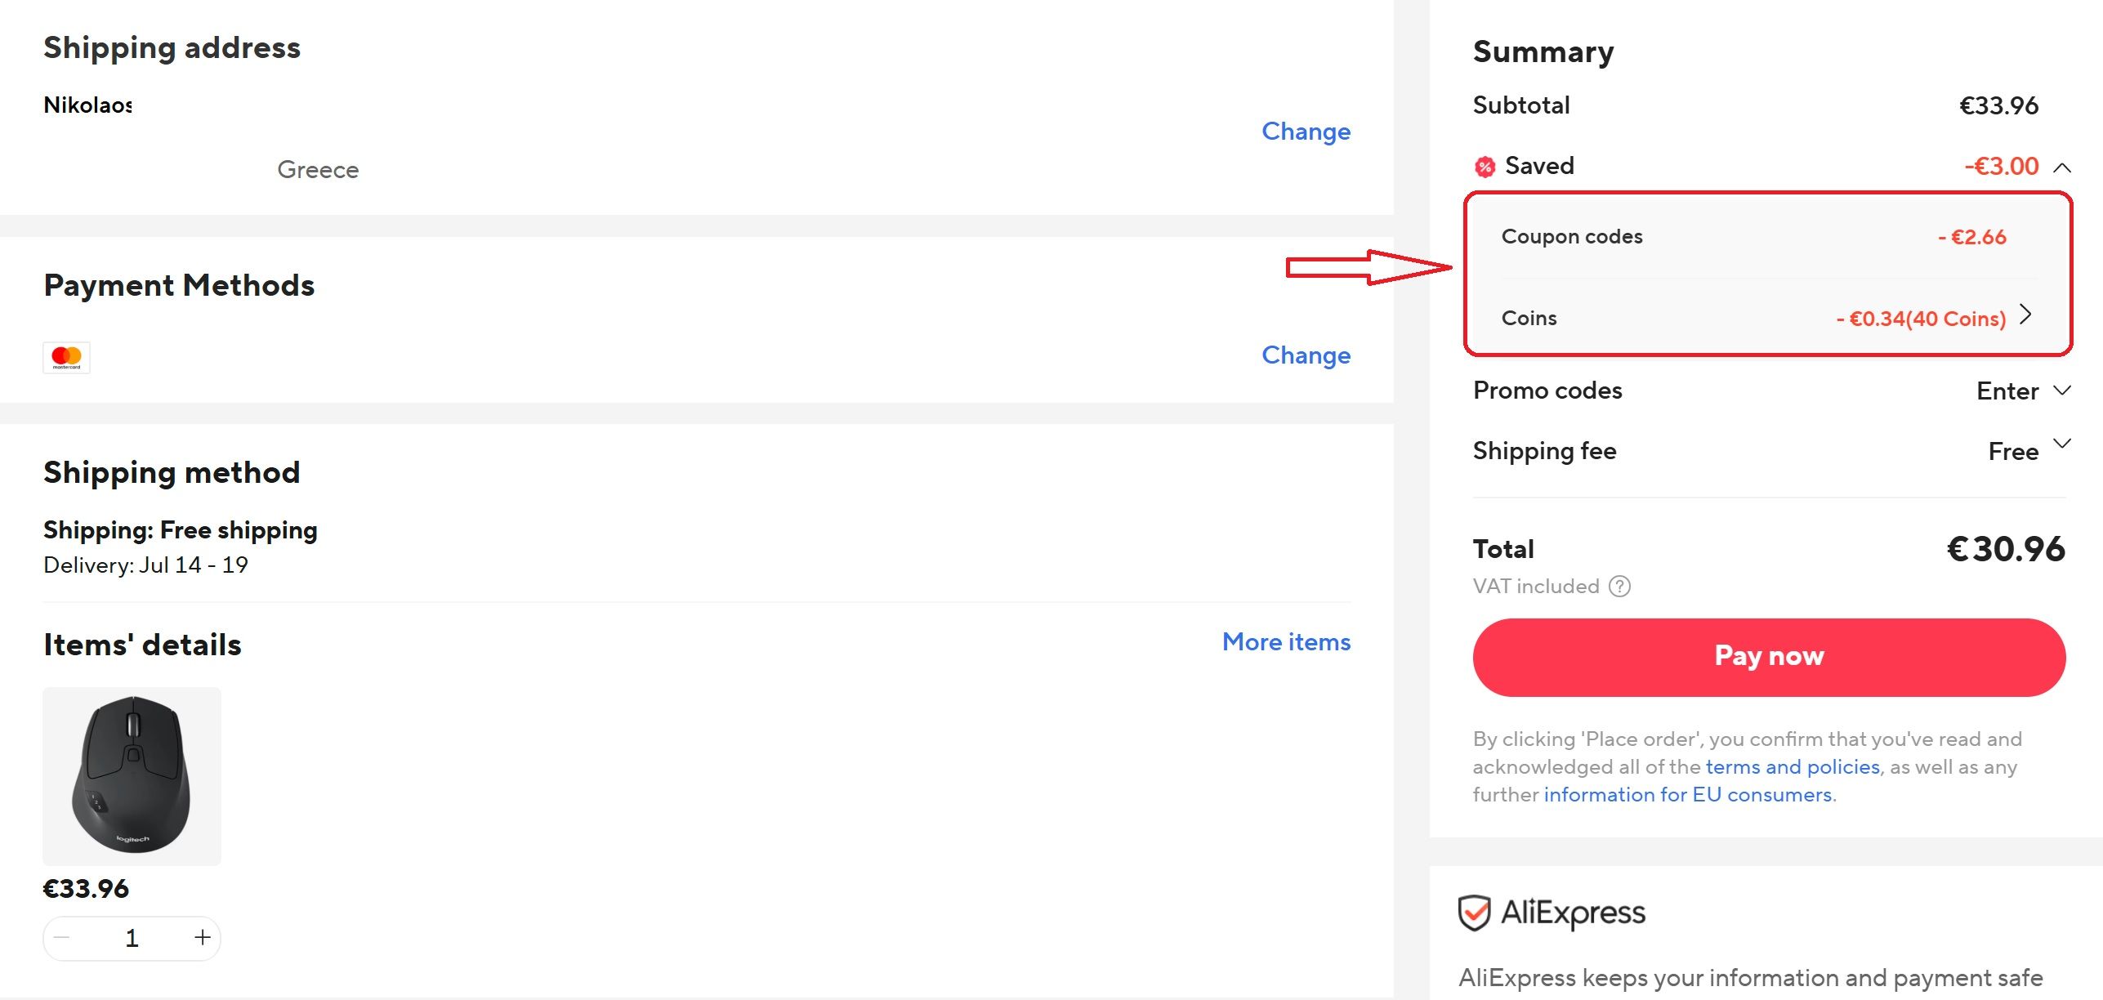The height and width of the screenshot is (1000, 2103).
Task: Click the Delivery: Jul 14 - 19 text
Action: pos(145,565)
